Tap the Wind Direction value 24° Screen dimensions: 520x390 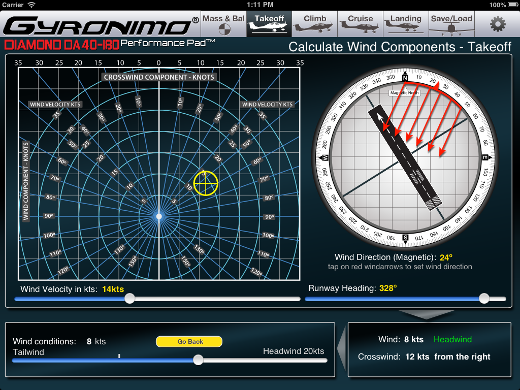click(446, 257)
